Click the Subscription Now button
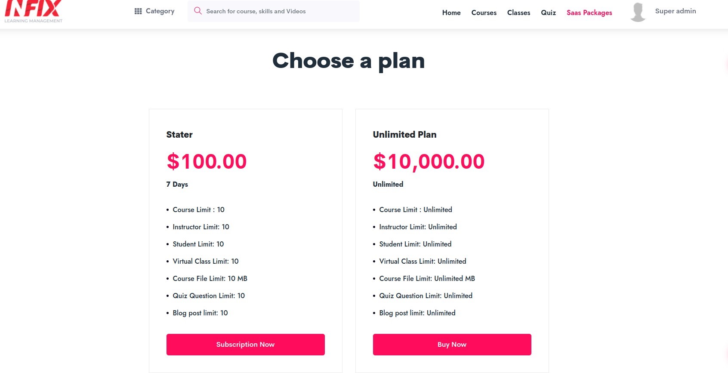 click(x=246, y=345)
